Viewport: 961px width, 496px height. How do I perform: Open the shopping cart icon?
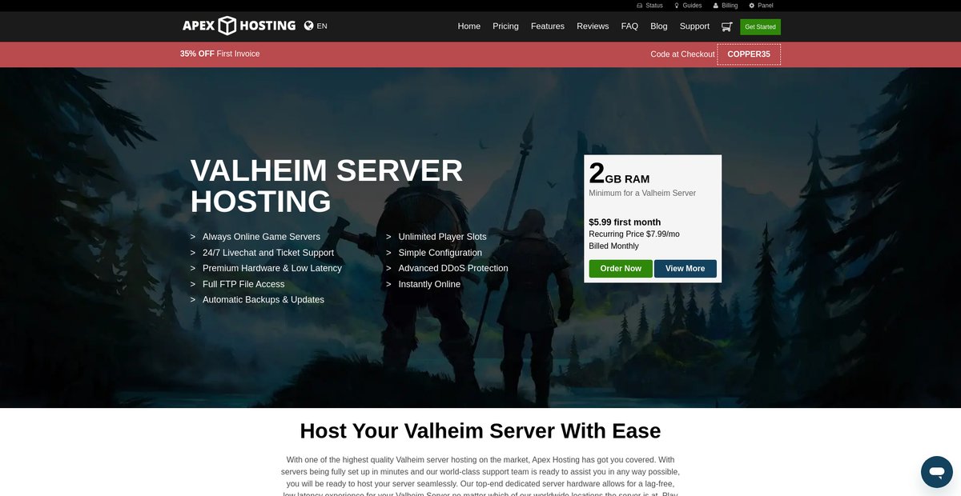(x=726, y=26)
